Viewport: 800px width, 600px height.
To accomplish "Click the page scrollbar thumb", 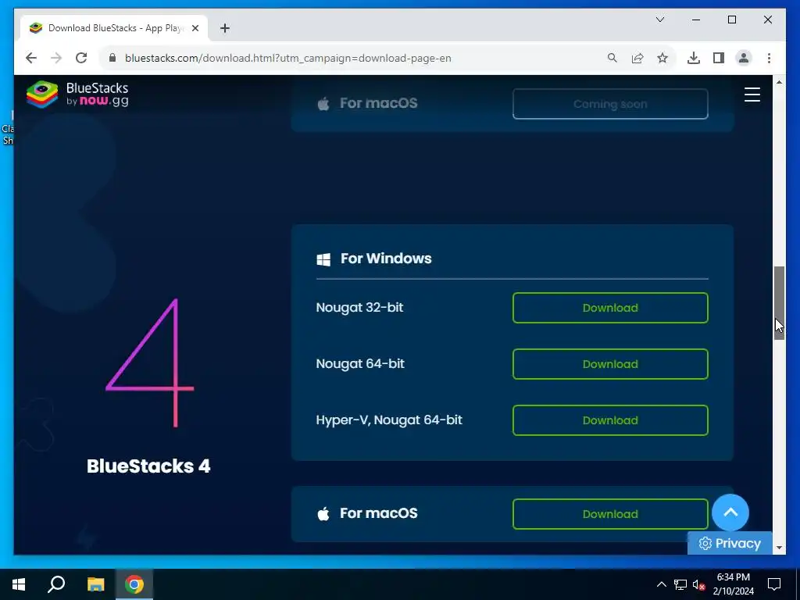I will click(779, 302).
